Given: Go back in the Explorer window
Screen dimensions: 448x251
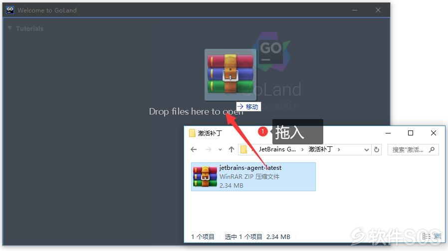Looking at the screenshot, I should point(194,149).
